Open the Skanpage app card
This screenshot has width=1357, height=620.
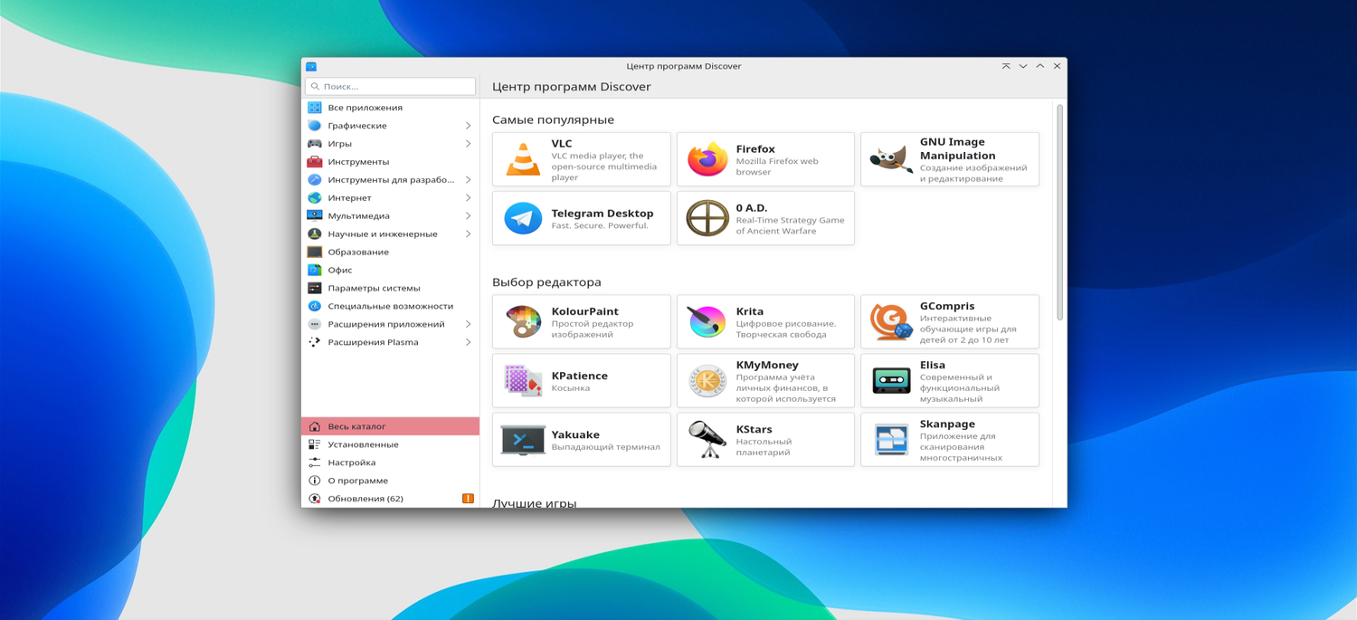pos(950,440)
